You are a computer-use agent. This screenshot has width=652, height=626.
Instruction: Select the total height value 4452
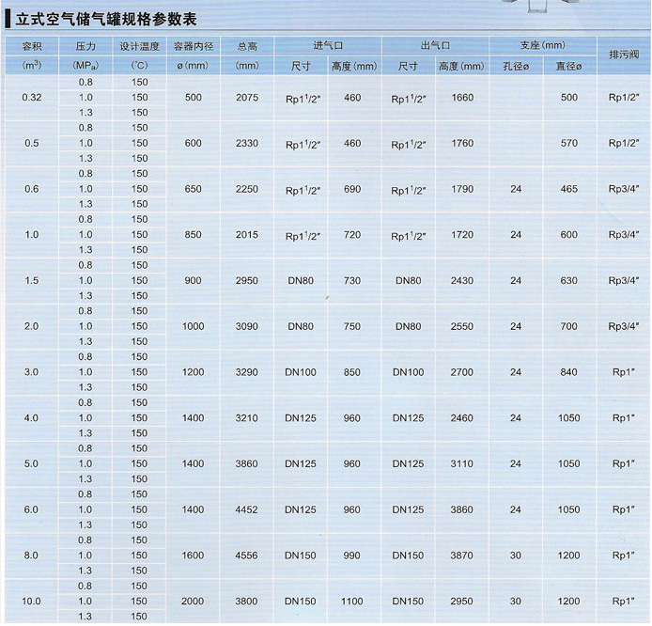pyautogui.click(x=247, y=509)
